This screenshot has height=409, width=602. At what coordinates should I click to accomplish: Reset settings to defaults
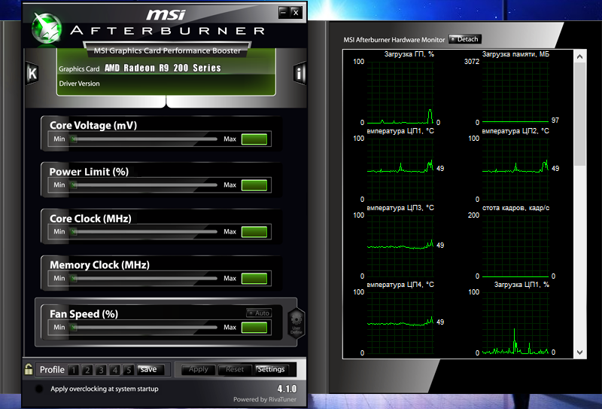(235, 369)
